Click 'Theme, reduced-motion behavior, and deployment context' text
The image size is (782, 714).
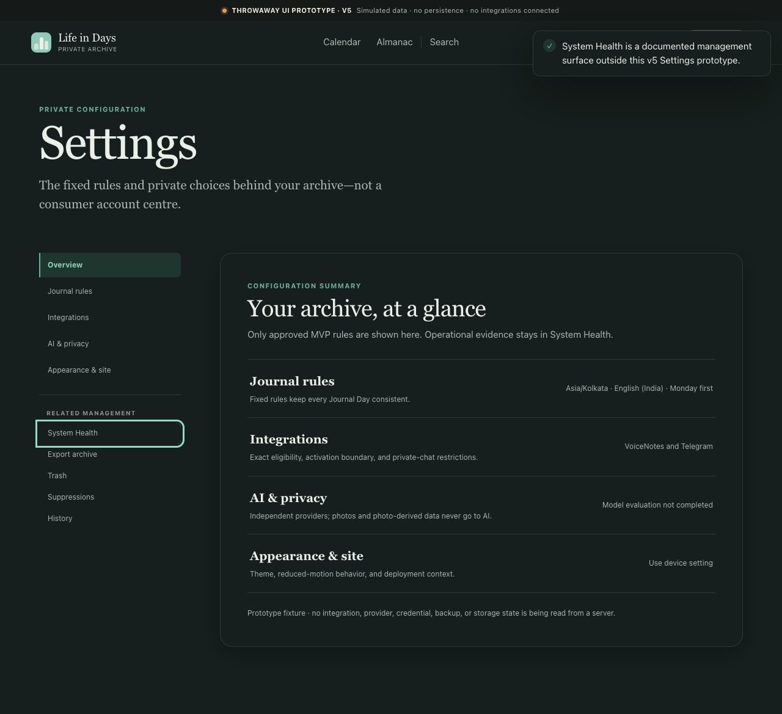click(x=352, y=574)
